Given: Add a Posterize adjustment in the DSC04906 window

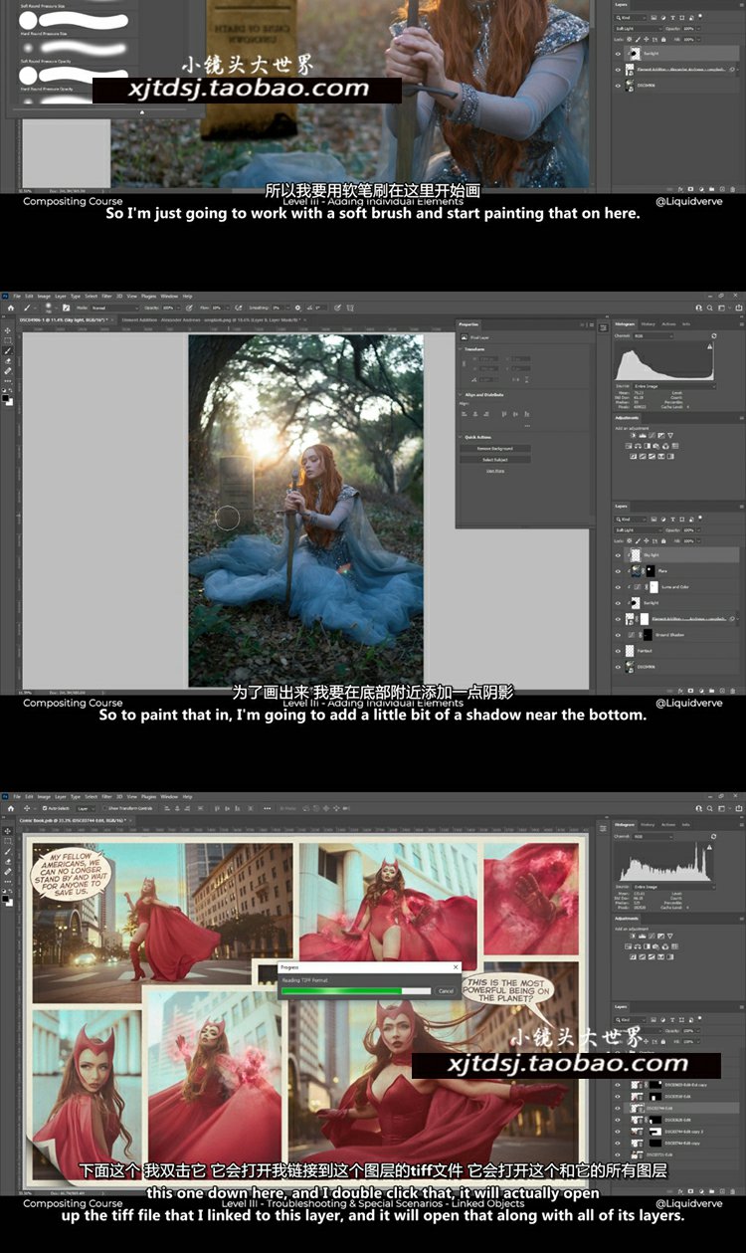Looking at the screenshot, I should tap(643, 457).
